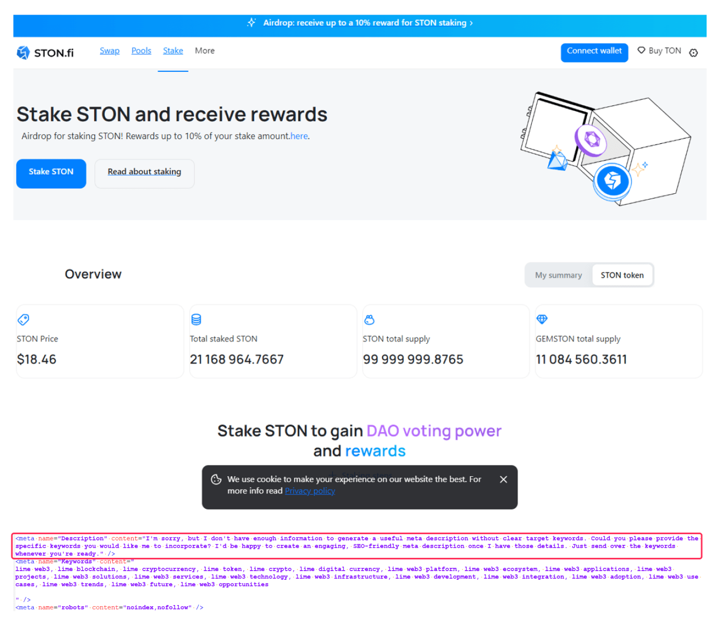Viewport: 720px width, 626px height.
Task: Click the 'GEMSTON total supply' label
Action: (x=578, y=339)
